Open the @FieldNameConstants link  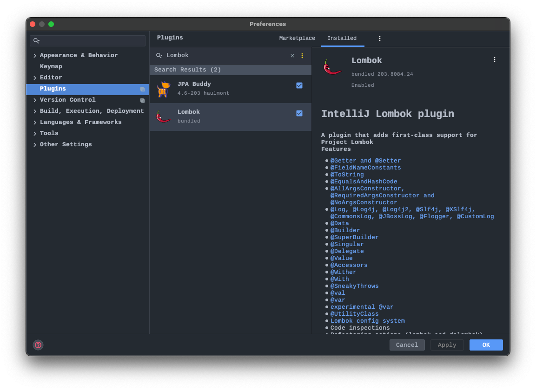pos(365,168)
